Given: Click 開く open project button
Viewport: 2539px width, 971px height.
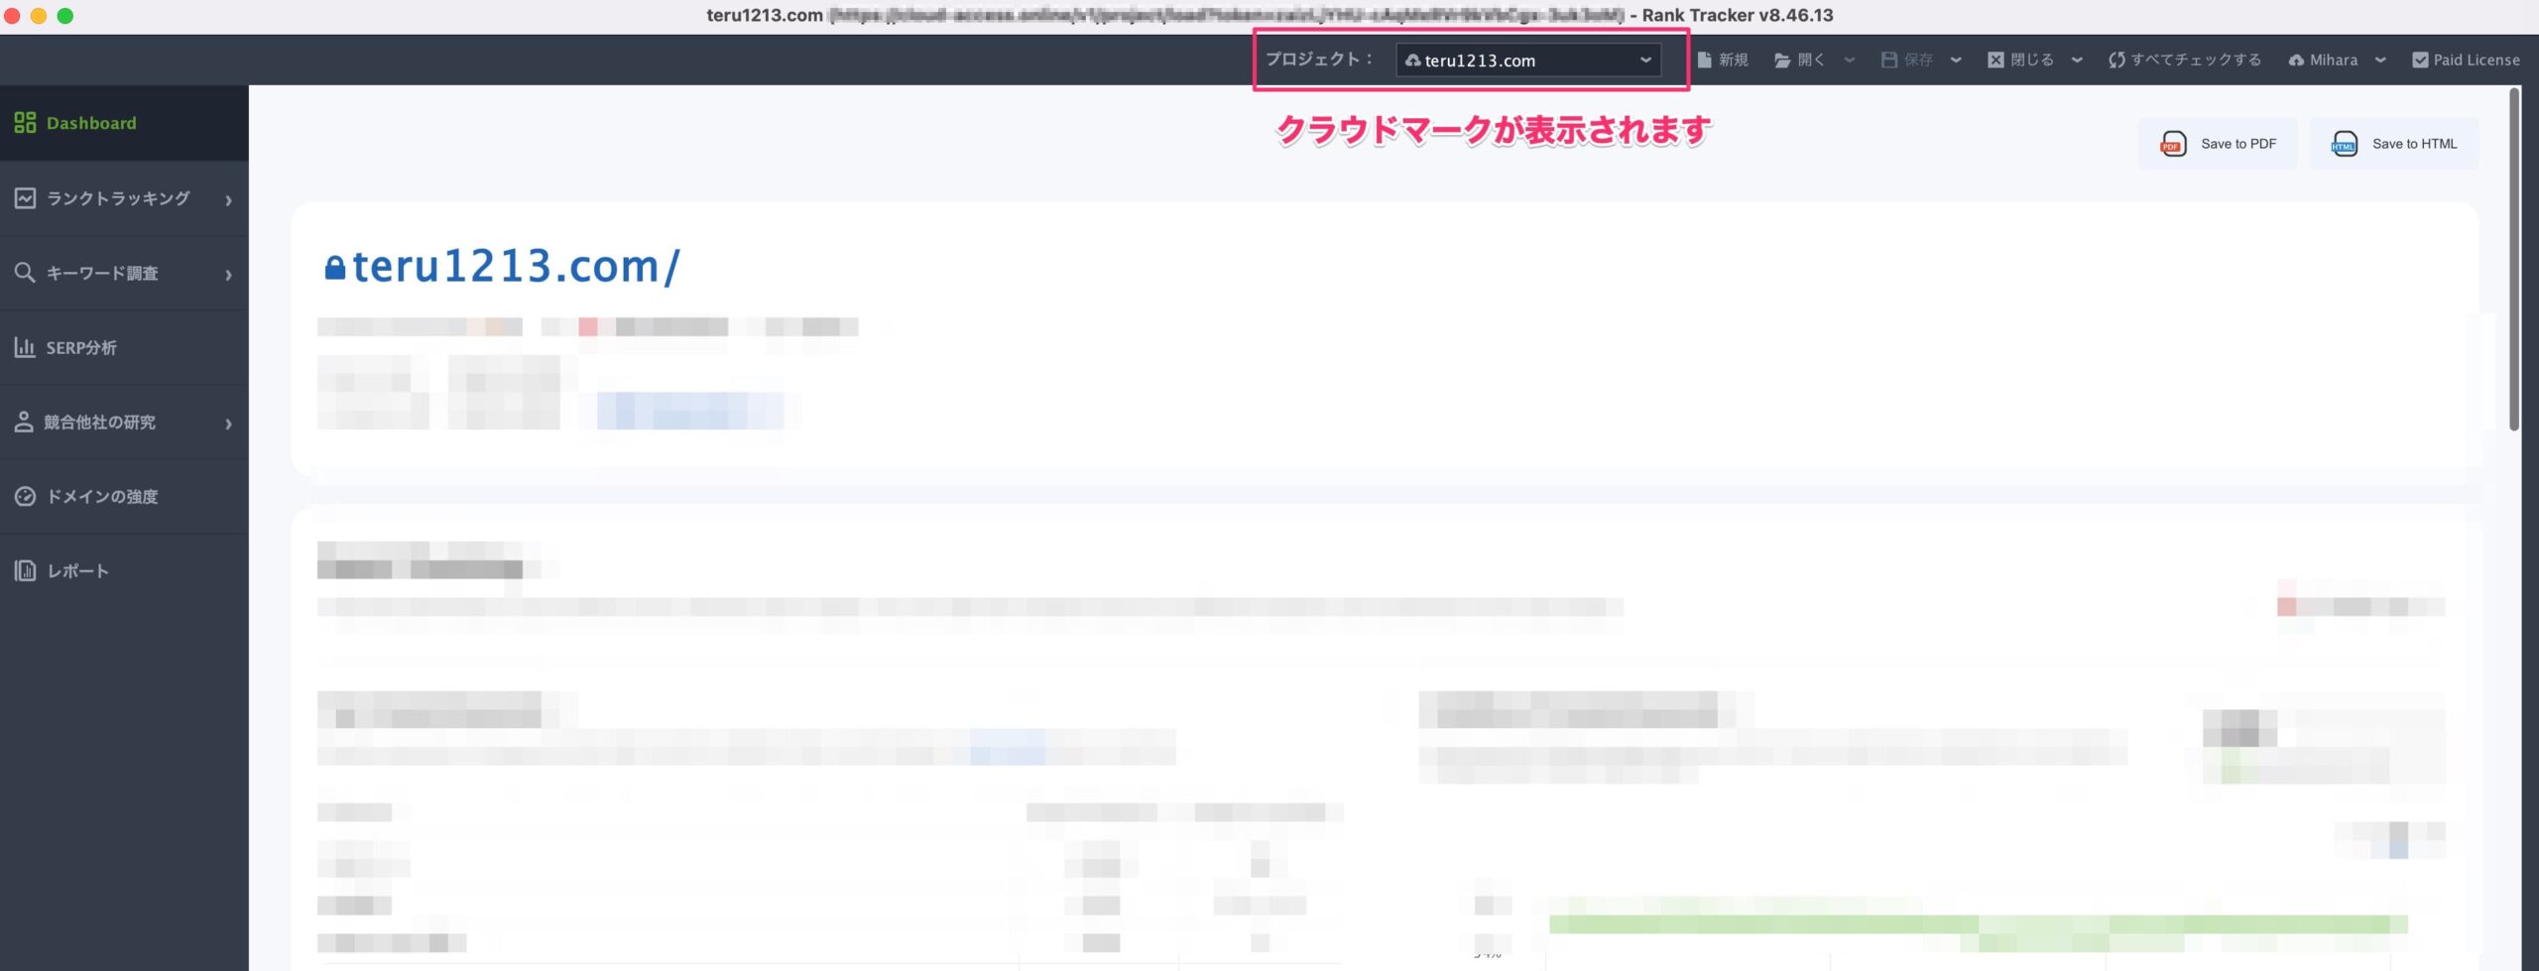Looking at the screenshot, I should pyautogui.click(x=1800, y=60).
